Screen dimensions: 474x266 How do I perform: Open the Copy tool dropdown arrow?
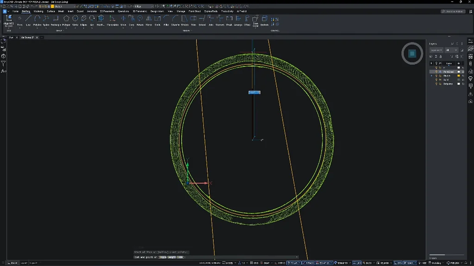[x=131, y=28]
